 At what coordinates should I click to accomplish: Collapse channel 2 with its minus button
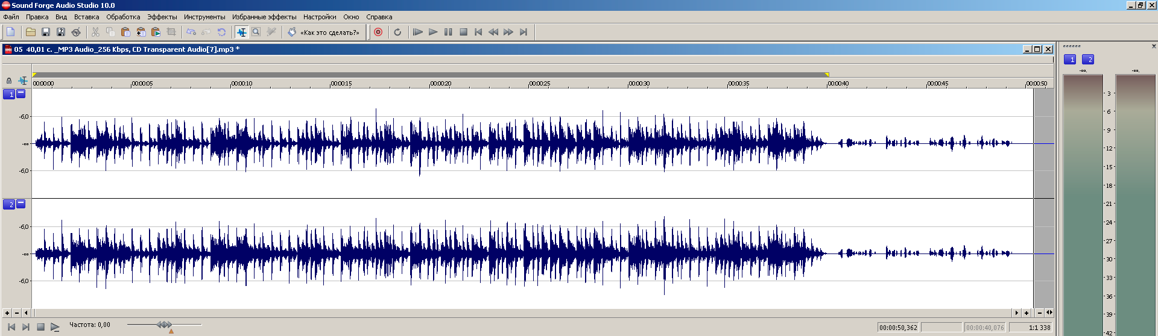[x=21, y=204]
